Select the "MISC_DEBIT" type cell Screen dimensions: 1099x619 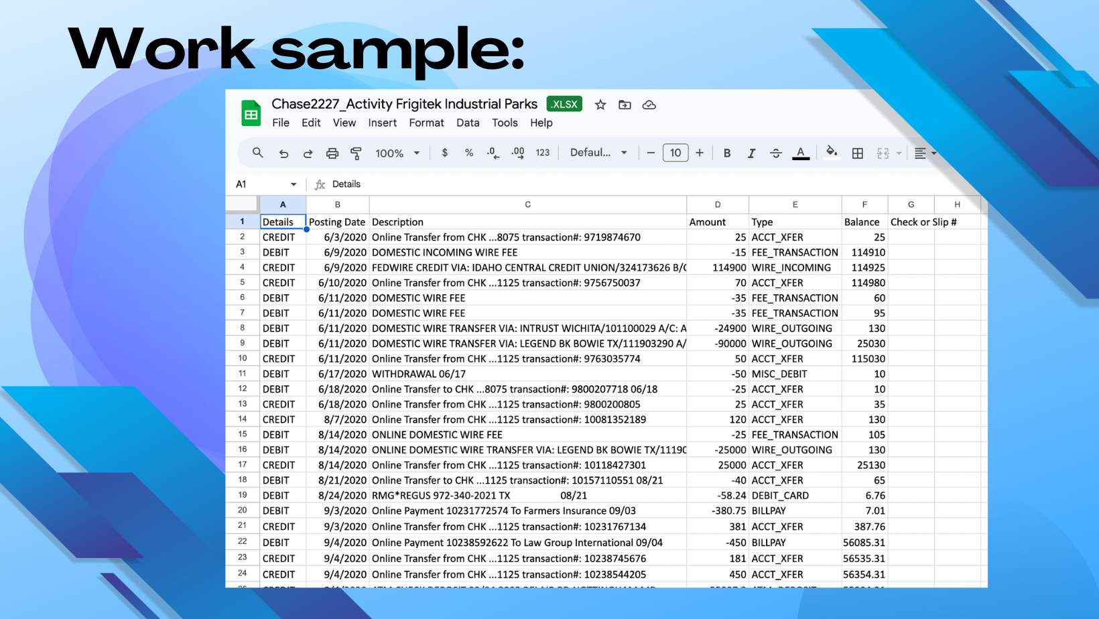click(x=795, y=374)
